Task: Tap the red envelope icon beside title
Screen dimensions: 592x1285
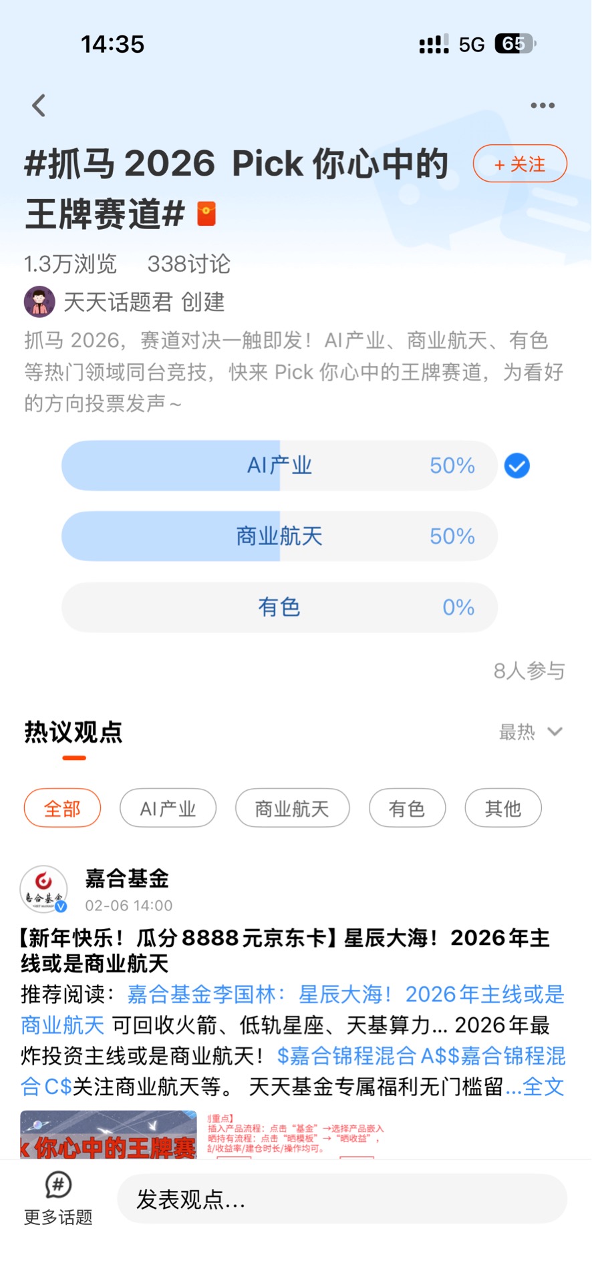Action: 206,214
